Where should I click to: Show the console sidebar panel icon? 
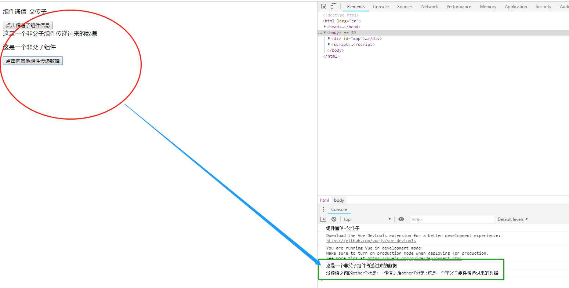[323, 219]
